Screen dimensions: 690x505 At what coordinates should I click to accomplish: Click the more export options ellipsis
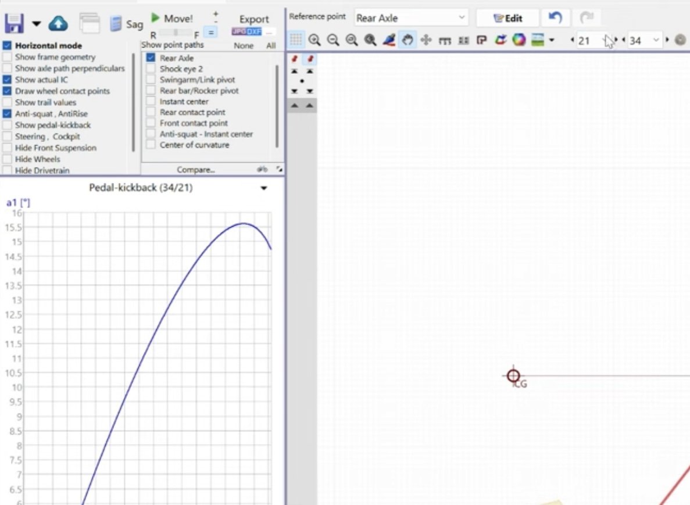pyautogui.click(x=269, y=32)
